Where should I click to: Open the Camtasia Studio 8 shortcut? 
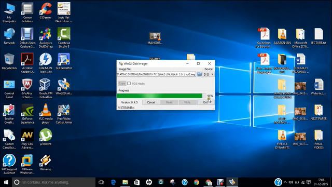(x=64, y=38)
